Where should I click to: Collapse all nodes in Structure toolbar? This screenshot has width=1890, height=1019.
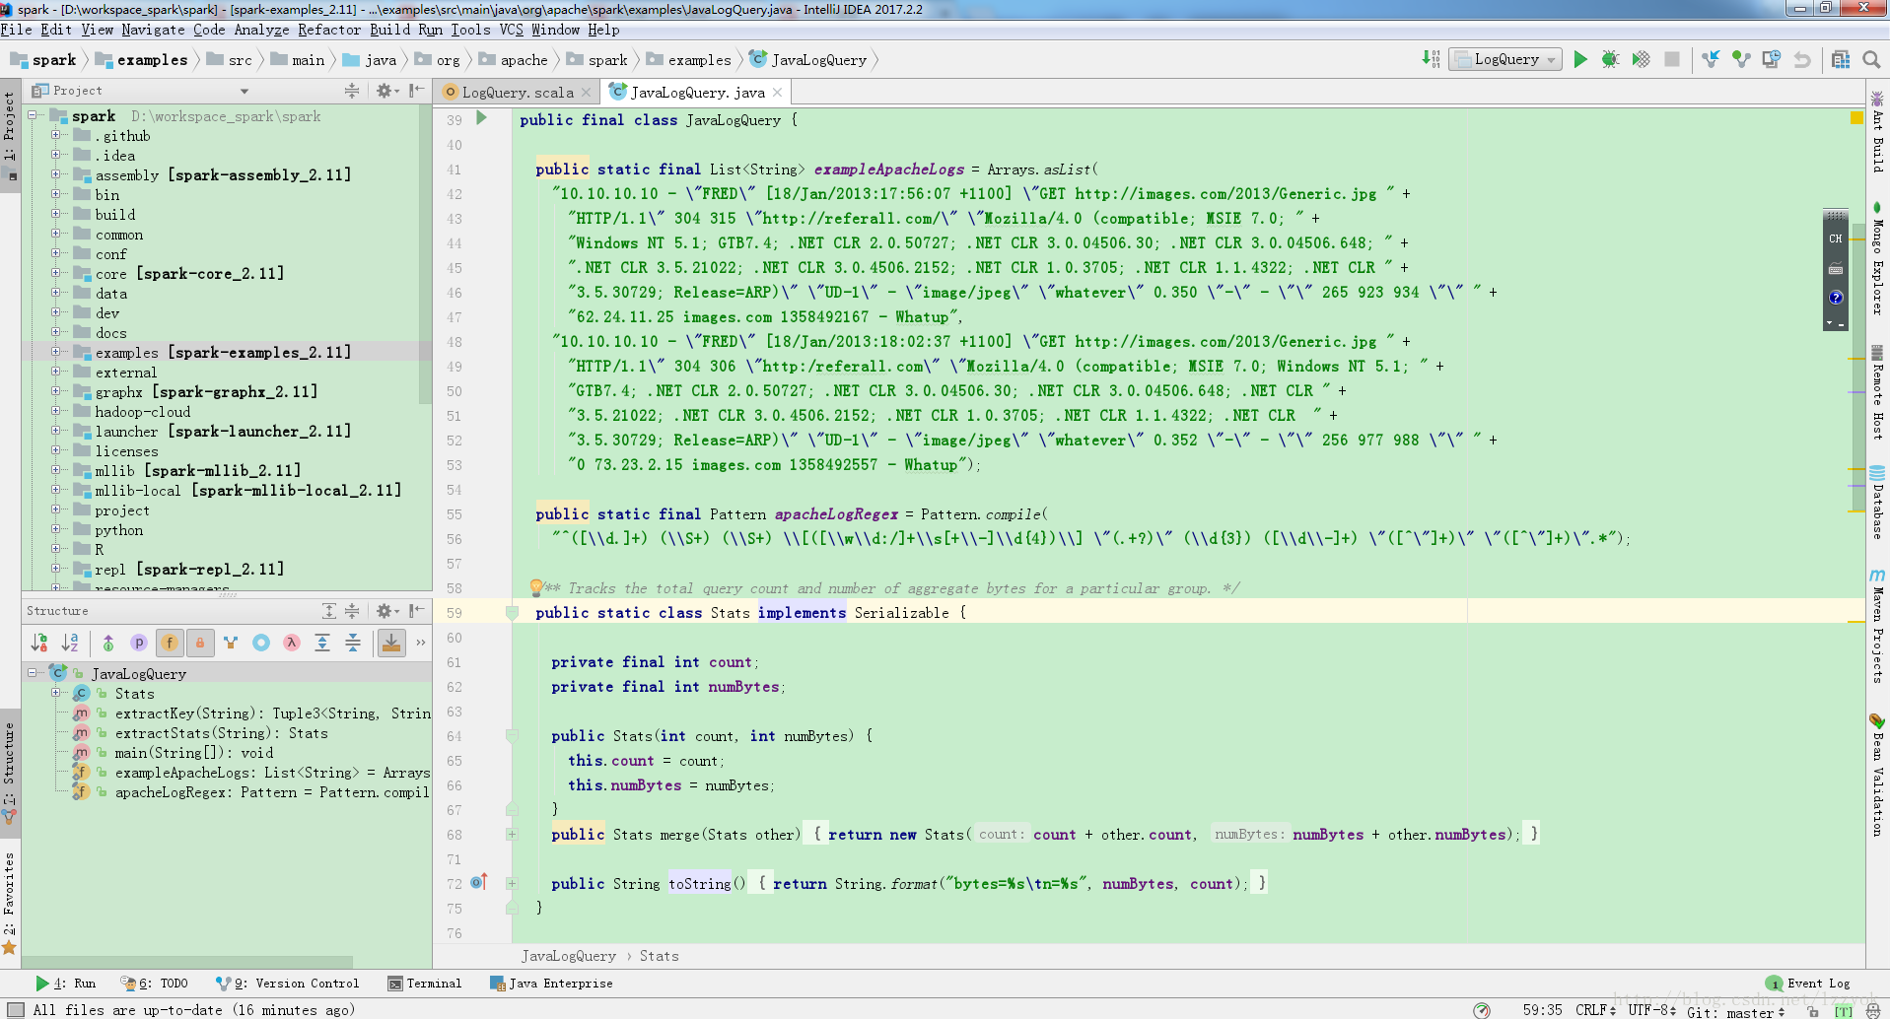(353, 643)
